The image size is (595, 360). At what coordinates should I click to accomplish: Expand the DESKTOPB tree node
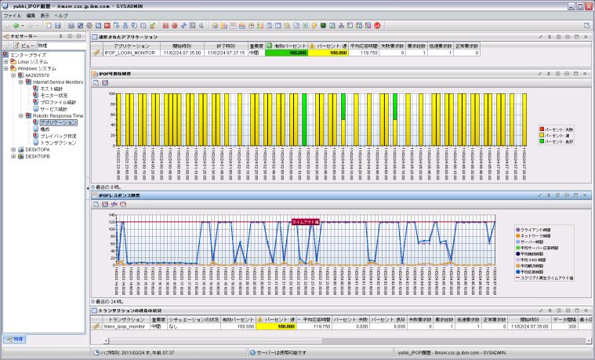pyautogui.click(x=13, y=156)
